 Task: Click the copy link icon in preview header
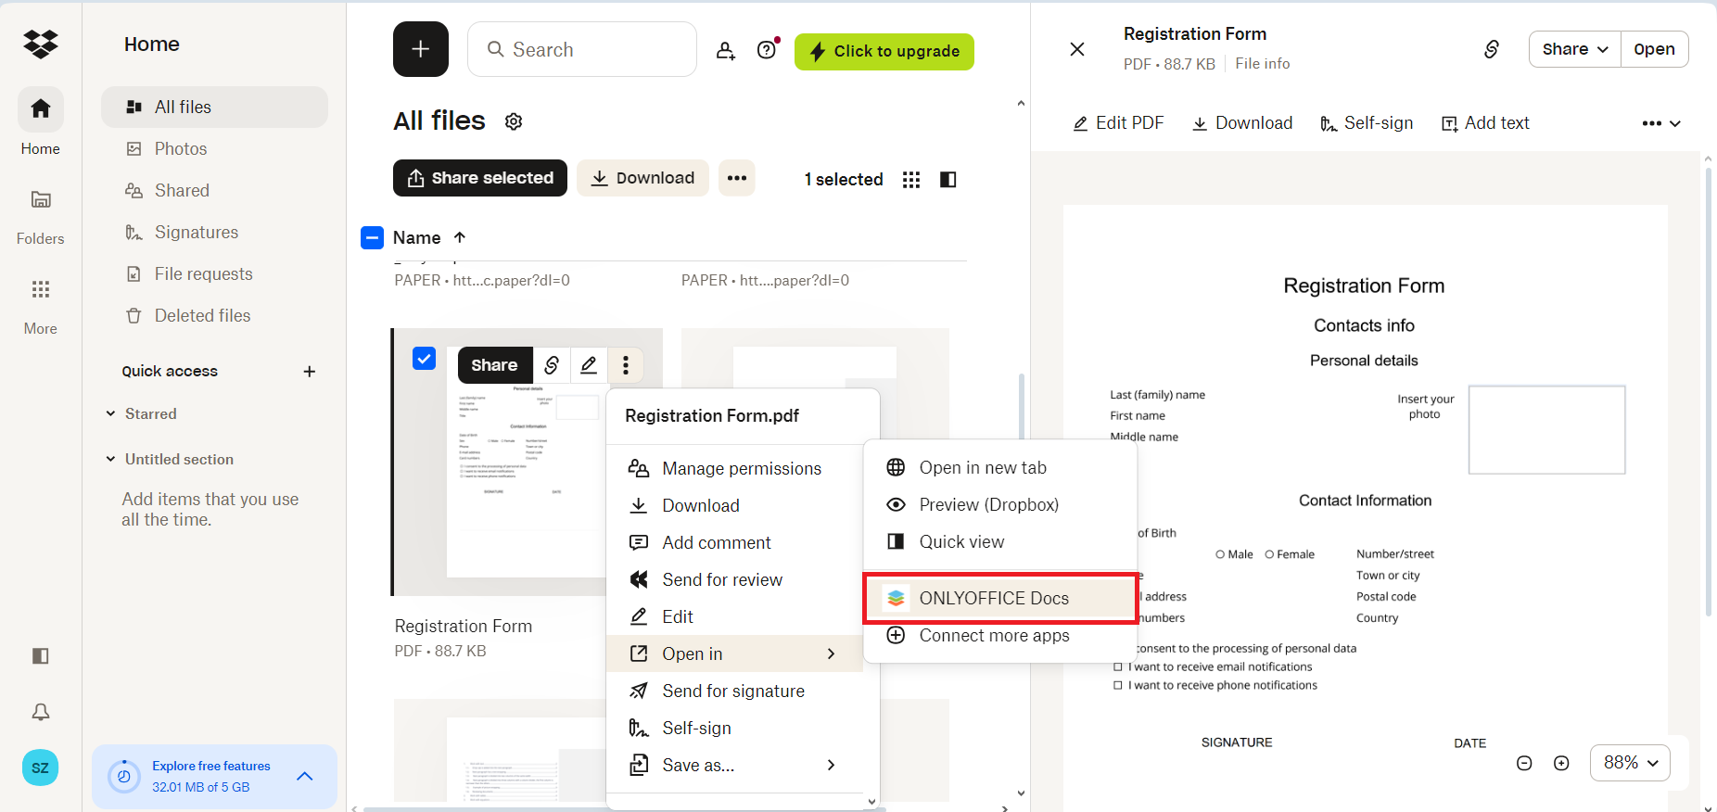(1491, 49)
